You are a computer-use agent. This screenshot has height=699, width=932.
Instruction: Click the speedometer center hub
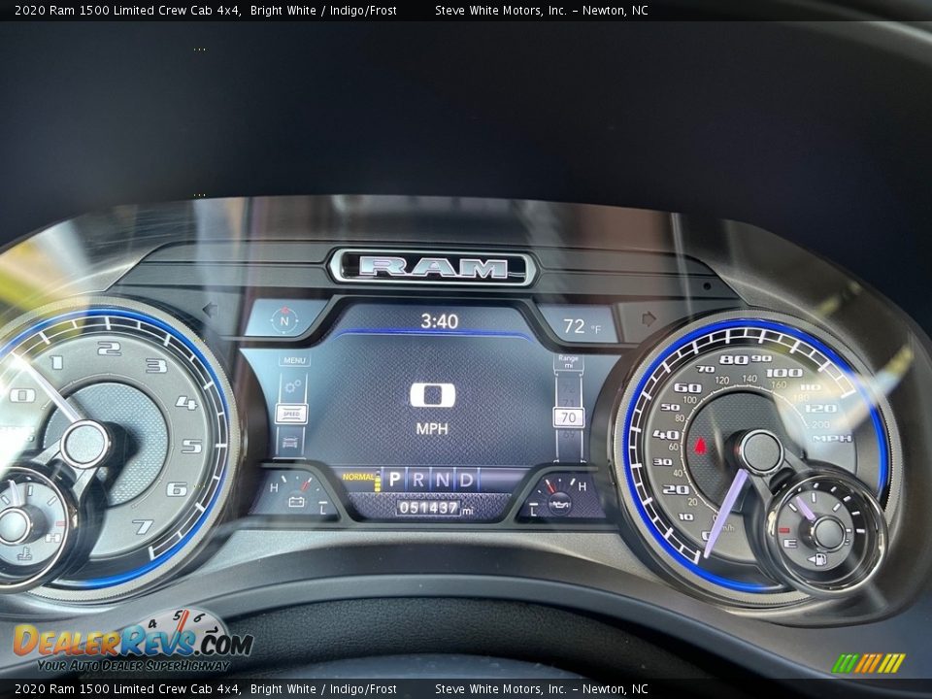[760, 452]
